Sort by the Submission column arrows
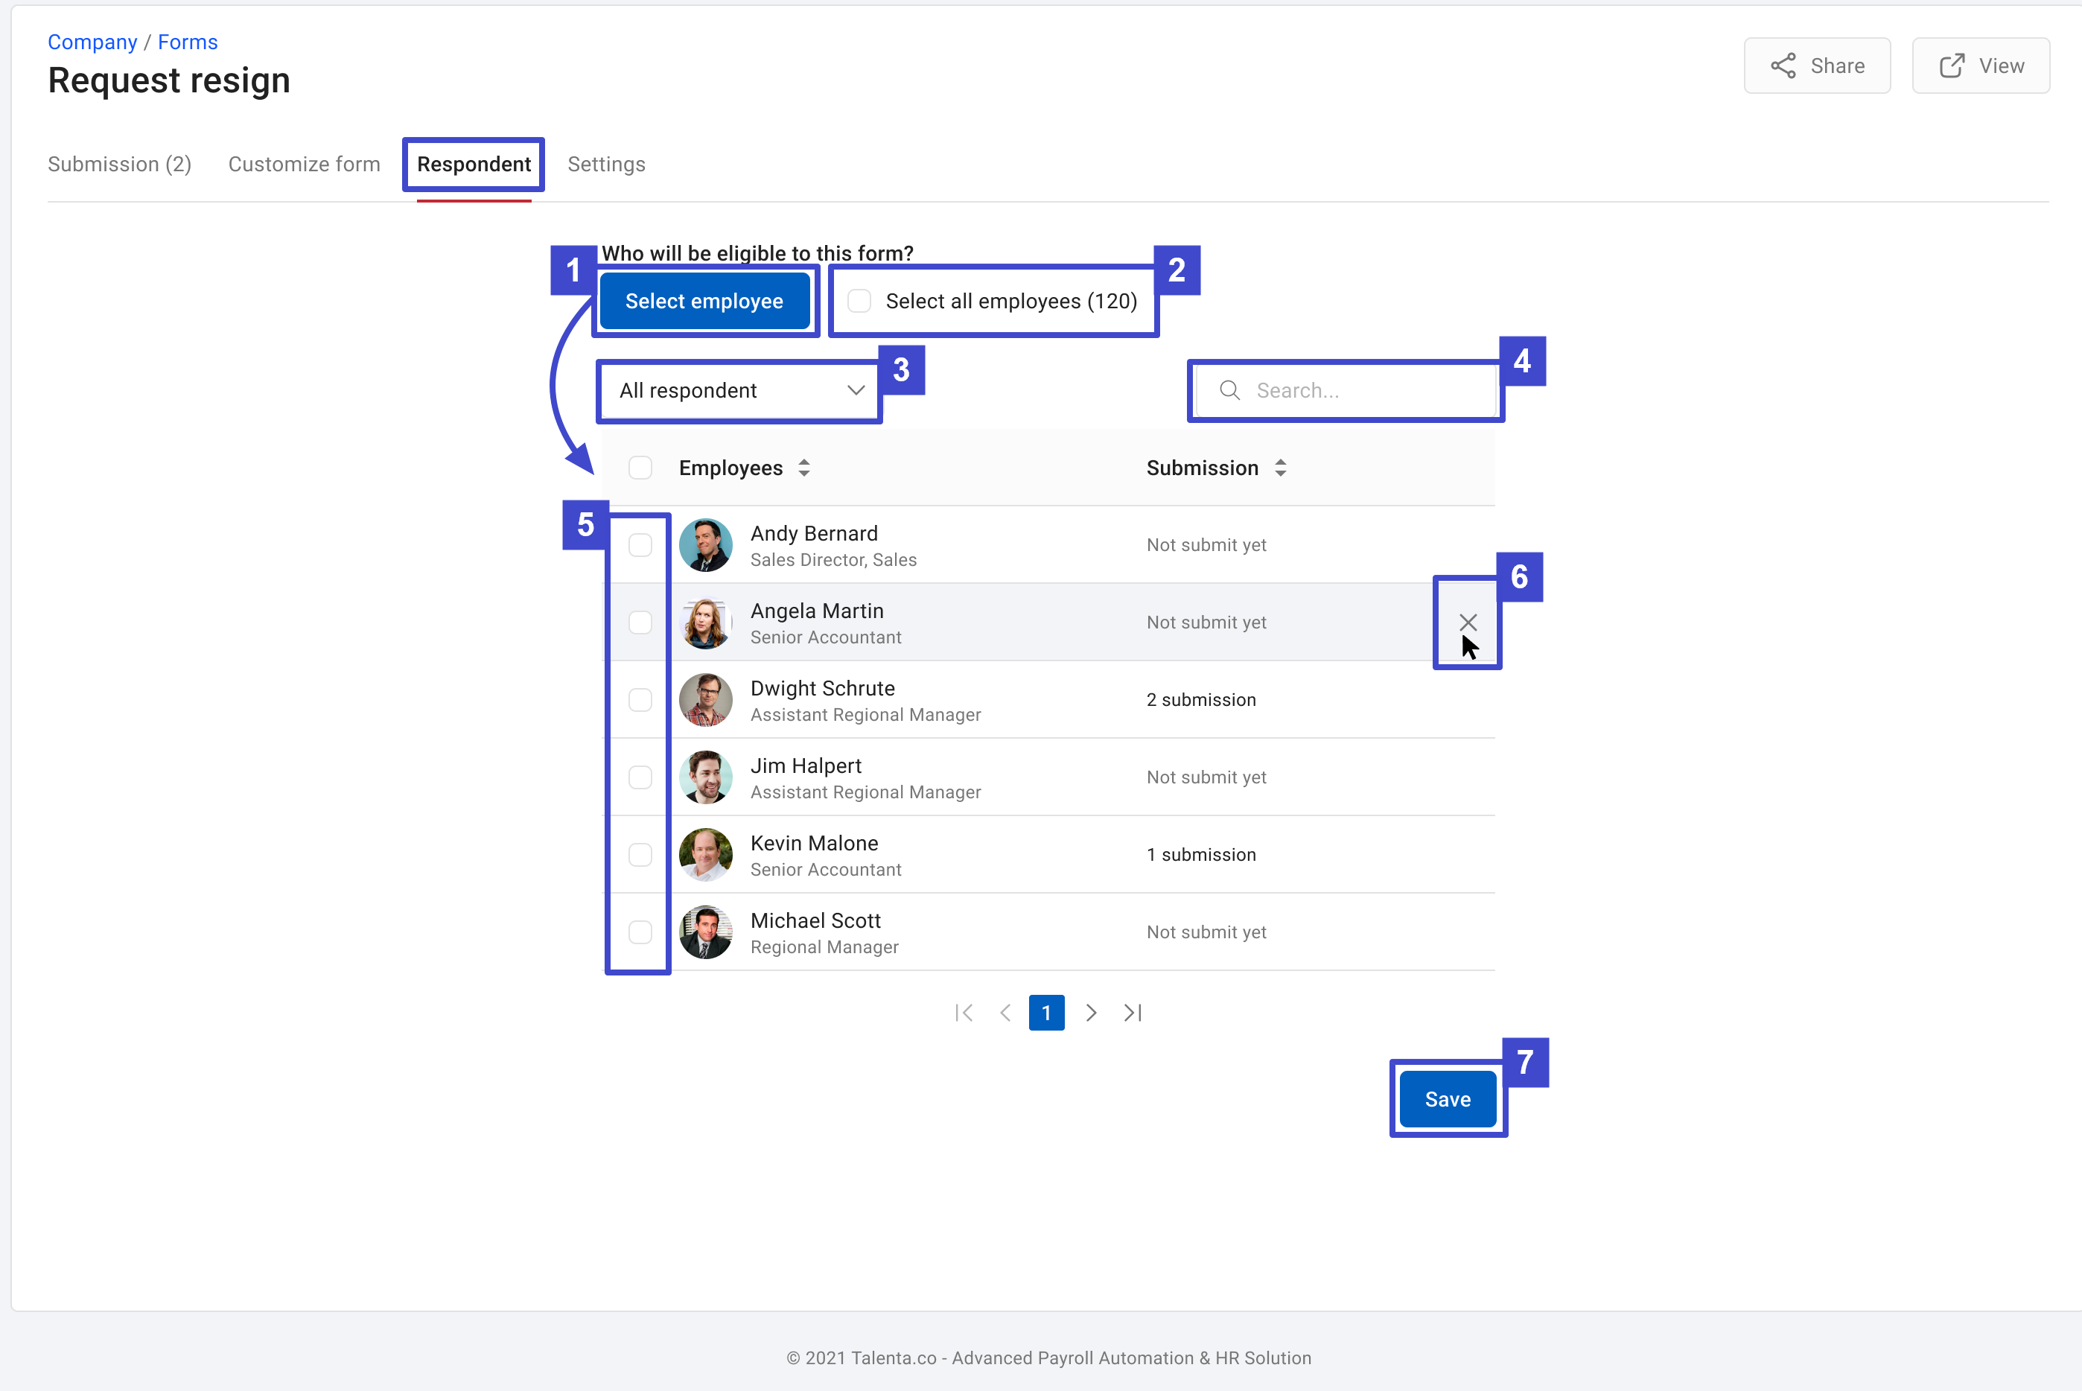 tap(1280, 468)
